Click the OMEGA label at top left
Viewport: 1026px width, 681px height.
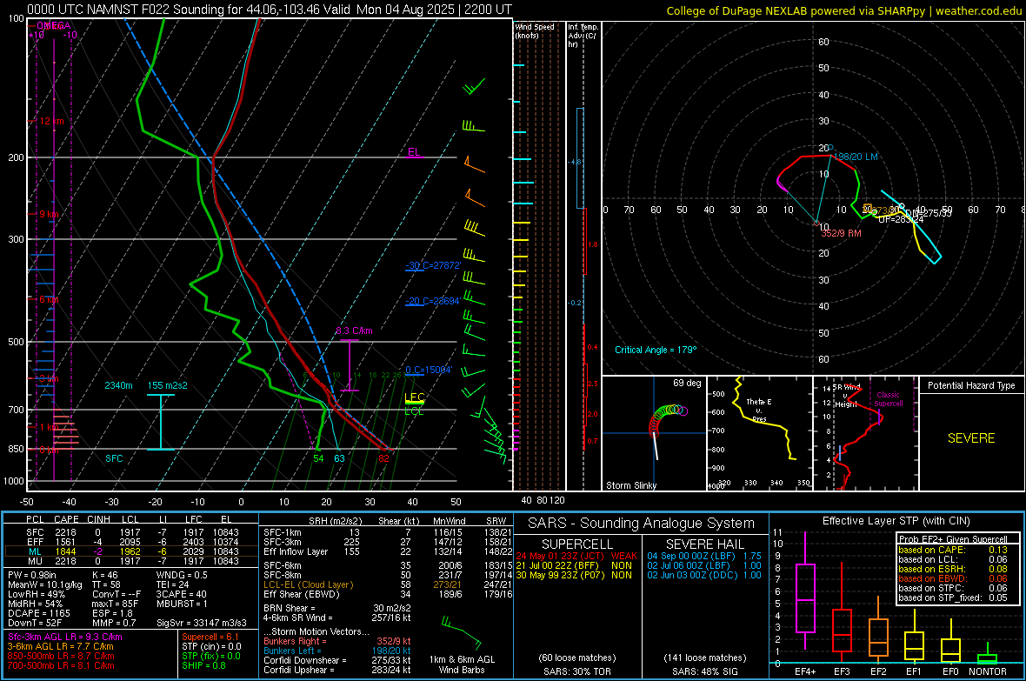tap(54, 25)
